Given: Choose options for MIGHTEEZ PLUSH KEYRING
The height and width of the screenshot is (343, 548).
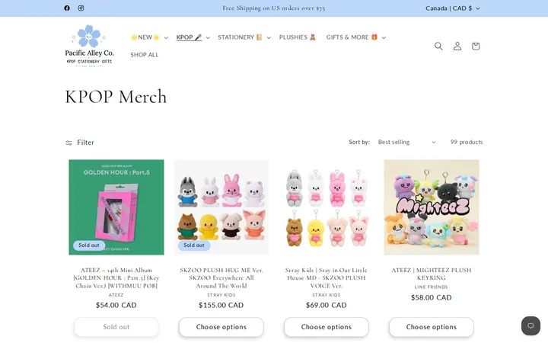Looking at the screenshot, I should tap(432, 327).
